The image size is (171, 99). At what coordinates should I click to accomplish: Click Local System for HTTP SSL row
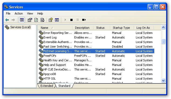(144, 79)
